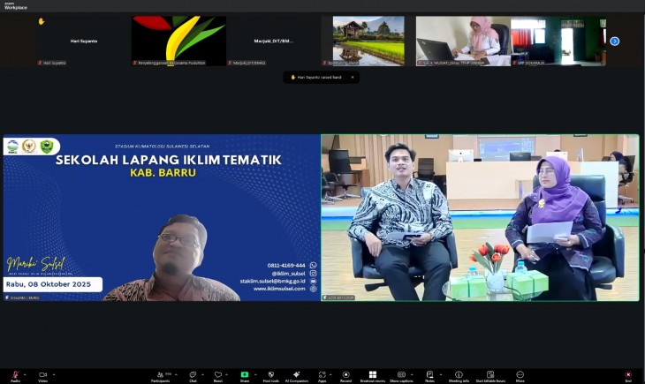Open the Notes menu in toolbar

click(429, 375)
